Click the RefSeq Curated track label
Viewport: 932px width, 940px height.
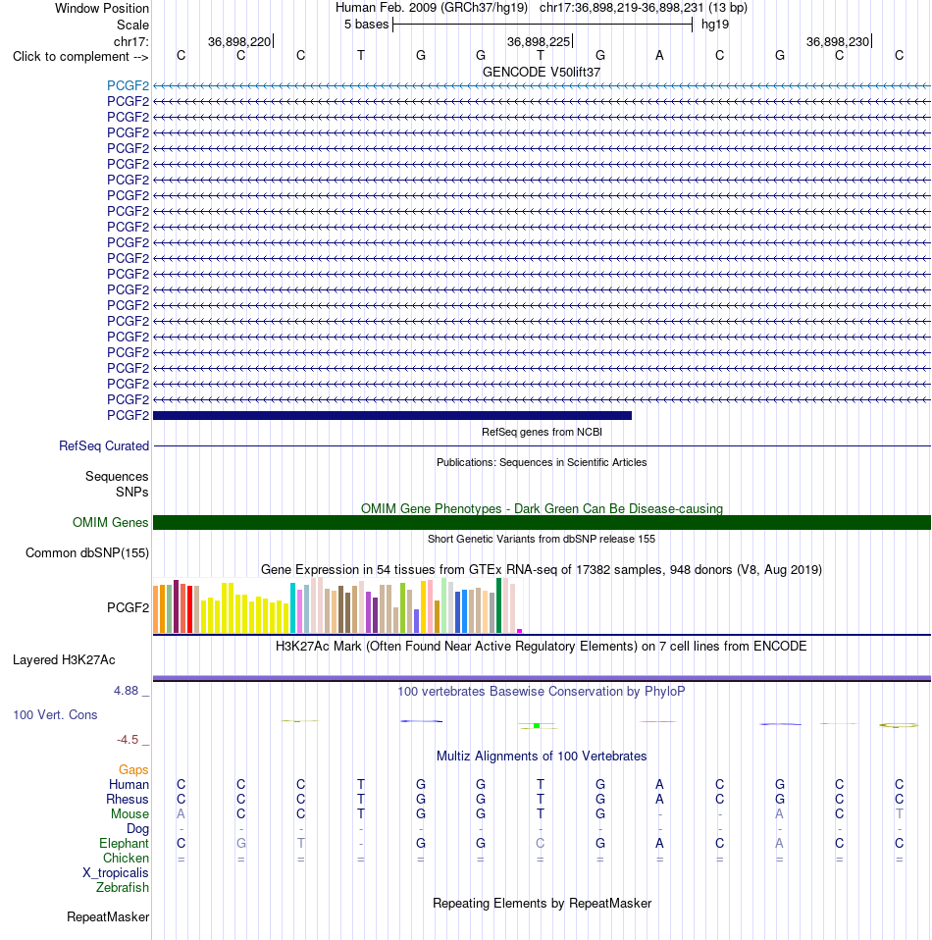point(104,446)
